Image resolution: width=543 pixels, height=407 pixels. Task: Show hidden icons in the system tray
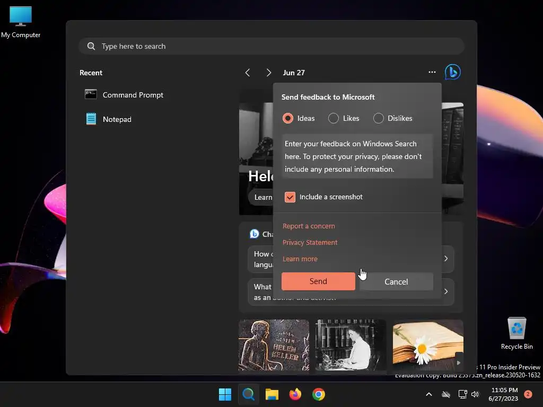(x=428, y=394)
